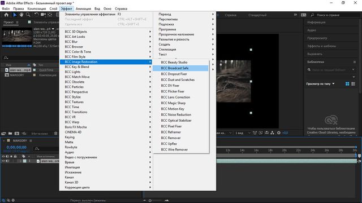Viewport: 362px width, 203px height.
Task: Select the Selection arrow tool
Action: pyautogui.click(x=15, y=15)
